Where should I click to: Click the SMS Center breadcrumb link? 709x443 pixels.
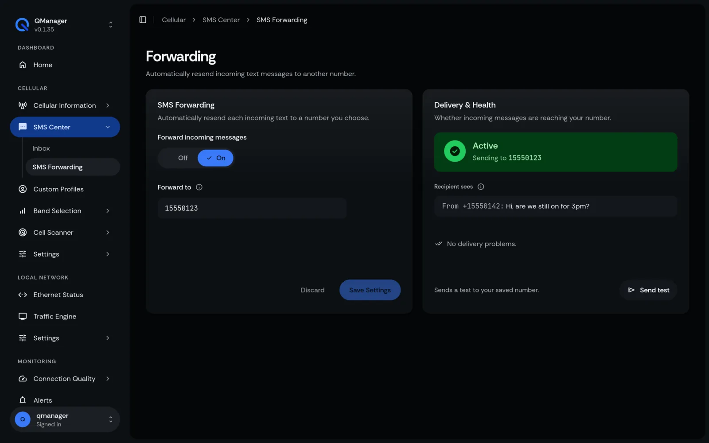click(x=221, y=20)
